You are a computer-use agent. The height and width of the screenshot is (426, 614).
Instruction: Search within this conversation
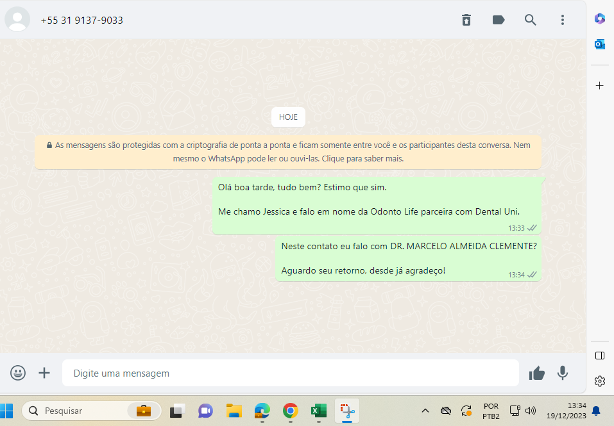pyautogui.click(x=530, y=20)
